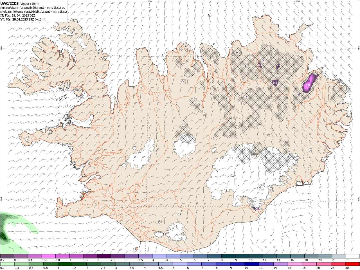Pick the white swatch labeled 30, top row
The image size is (360, 270).
click(353, 256)
